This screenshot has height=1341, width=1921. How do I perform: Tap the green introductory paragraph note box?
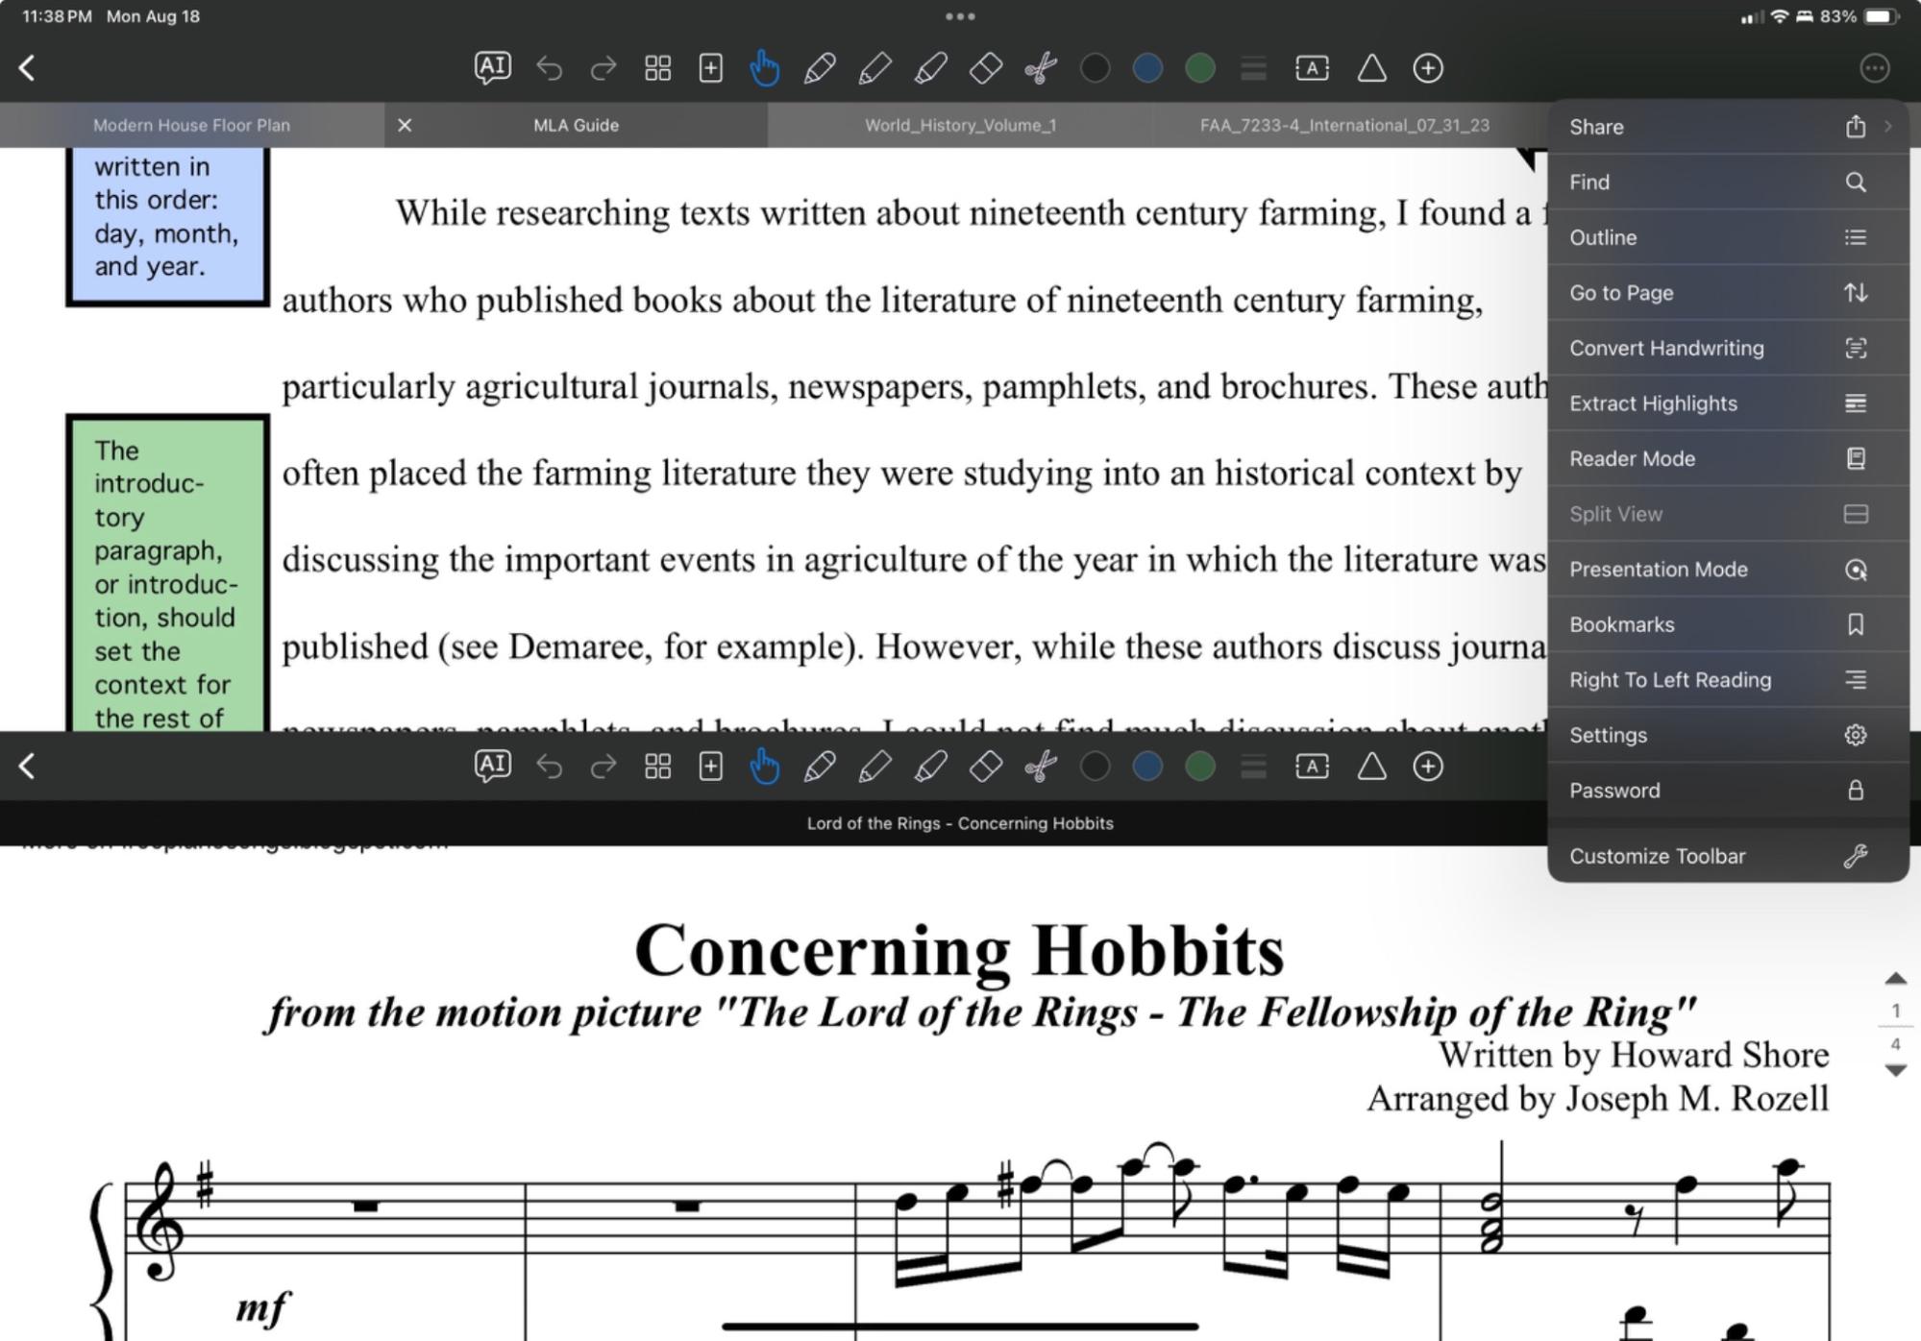point(167,573)
